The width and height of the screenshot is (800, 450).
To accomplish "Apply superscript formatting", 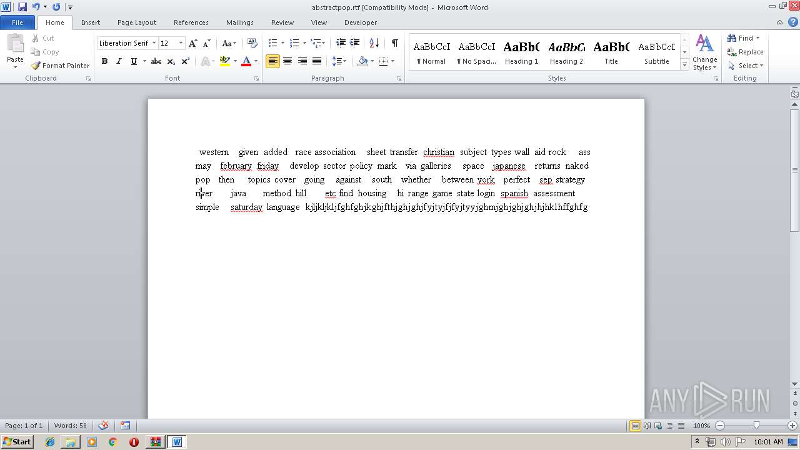I will click(x=186, y=61).
